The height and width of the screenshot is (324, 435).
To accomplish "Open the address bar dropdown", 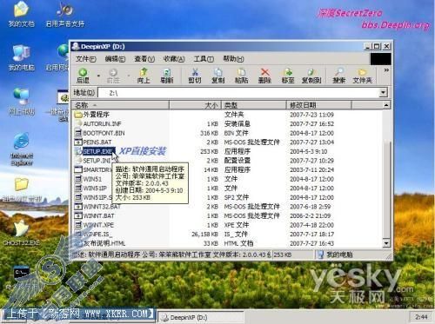I will coord(383,93).
